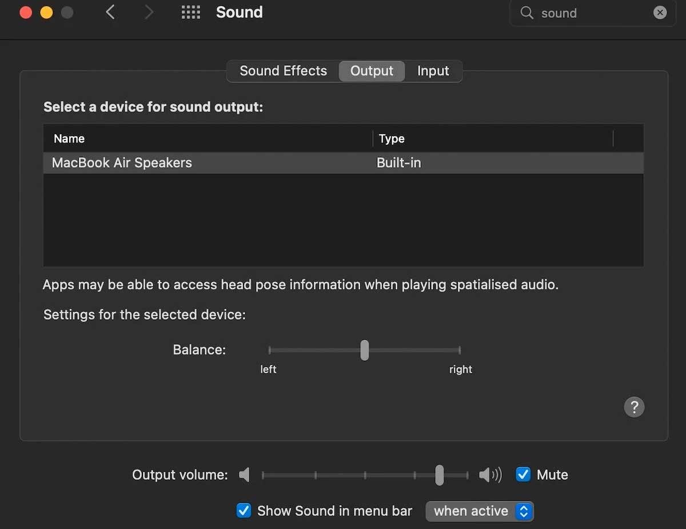The width and height of the screenshot is (686, 529).
Task: Clear the search field with the X icon
Action: [660, 13]
